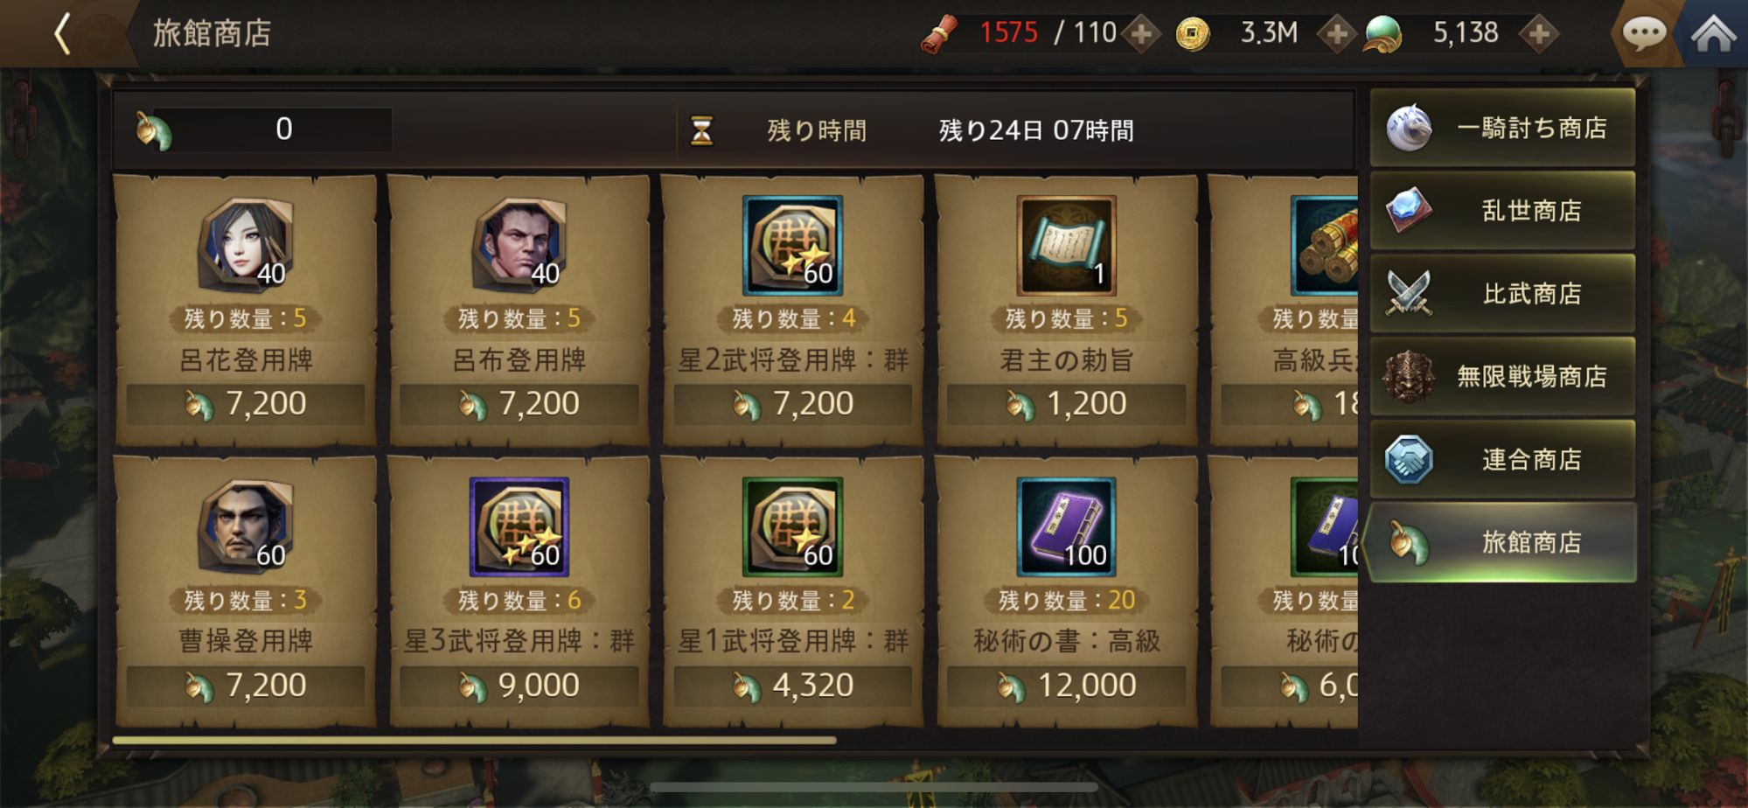
Task: Purchase 星3武将登用牌：群 for 9,000
Action: (519, 686)
